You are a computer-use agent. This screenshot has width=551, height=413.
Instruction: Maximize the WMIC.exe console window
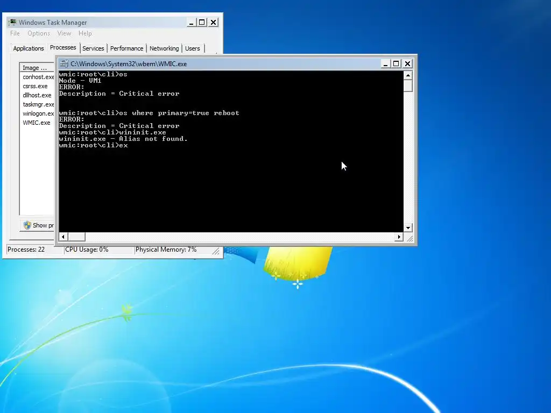(x=397, y=63)
